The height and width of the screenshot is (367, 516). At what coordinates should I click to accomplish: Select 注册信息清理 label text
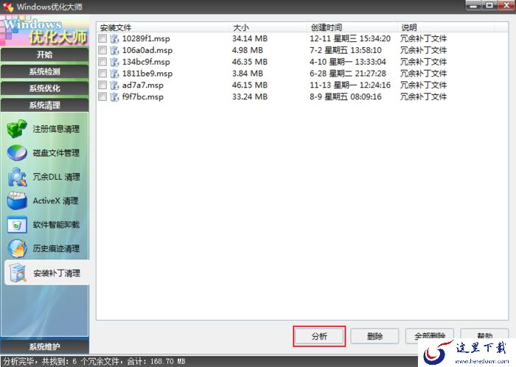click(x=56, y=129)
